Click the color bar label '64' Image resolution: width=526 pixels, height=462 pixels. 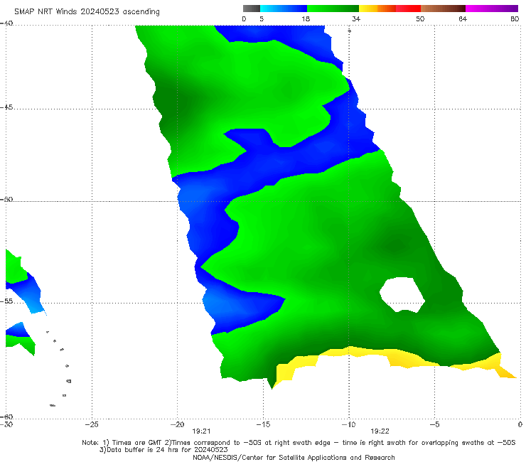[x=463, y=18]
